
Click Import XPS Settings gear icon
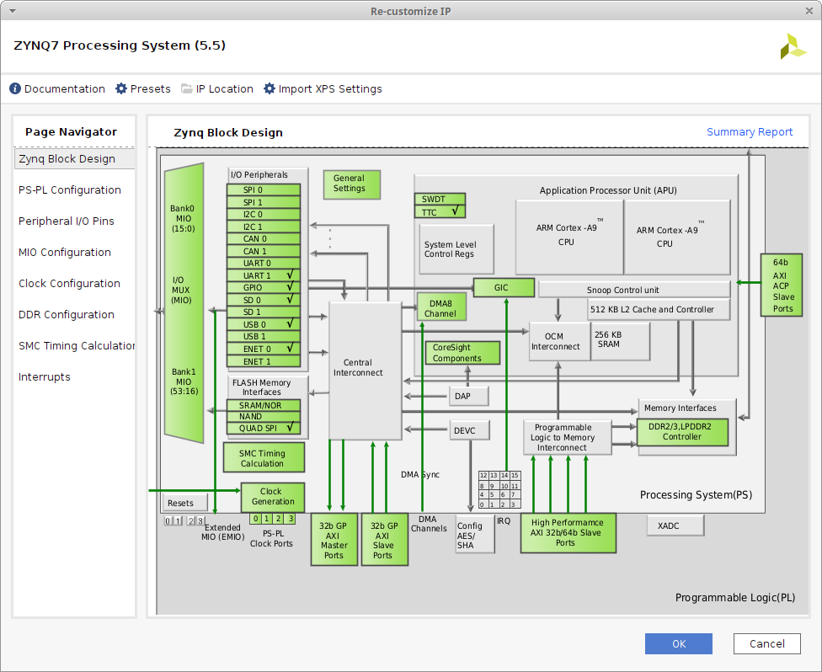(x=270, y=88)
